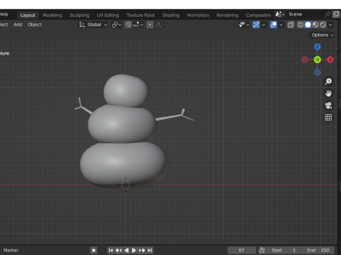Open the object type visibility dropdown
The width and height of the screenshot is (341, 255).
tap(244, 25)
